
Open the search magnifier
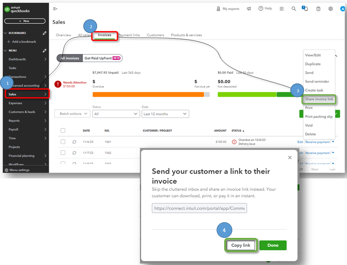coord(294,9)
